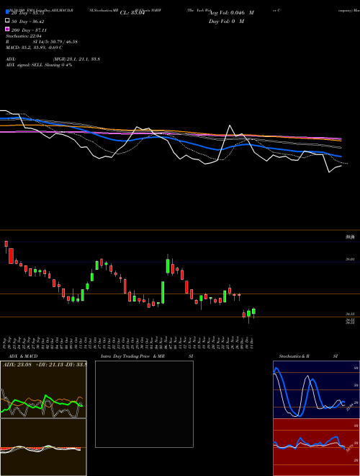
Task: Click the 'MACD: 35.2, 33.89, -0.69 C' line
Action: [34, 48]
